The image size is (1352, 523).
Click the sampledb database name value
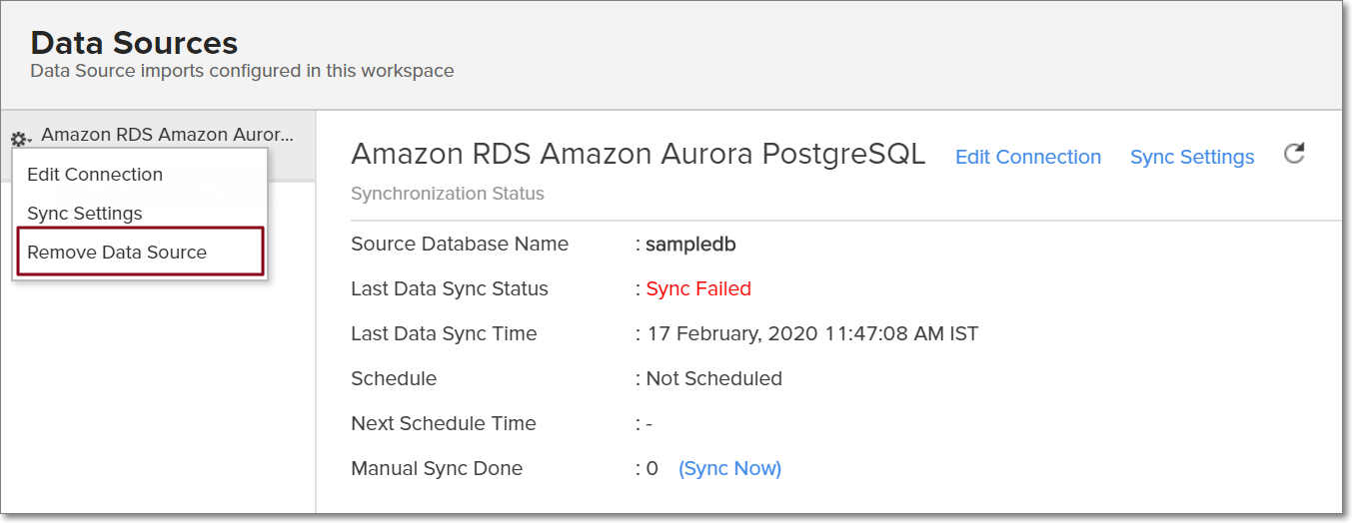[x=690, y=245]
